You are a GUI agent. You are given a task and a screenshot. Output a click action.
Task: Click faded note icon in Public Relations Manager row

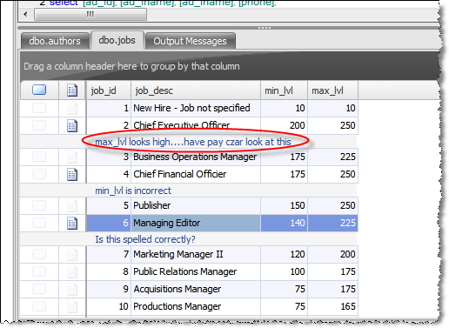[72, 272]
